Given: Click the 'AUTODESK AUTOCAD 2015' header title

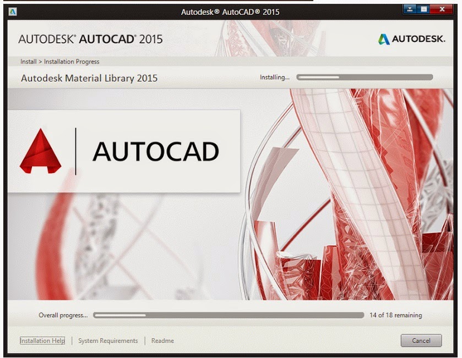Looking at the screenshot, I should (90, 39).
